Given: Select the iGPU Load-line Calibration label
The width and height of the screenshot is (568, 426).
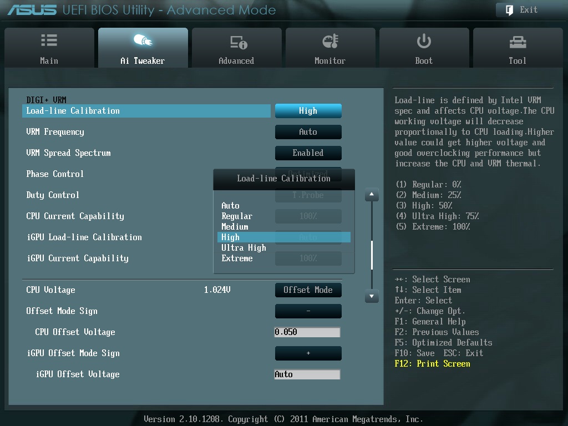Looking at the screenshot, I should pyautogui.click(x=84, y=237).
